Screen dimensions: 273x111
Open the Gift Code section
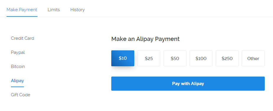click(x=21, y=95)
